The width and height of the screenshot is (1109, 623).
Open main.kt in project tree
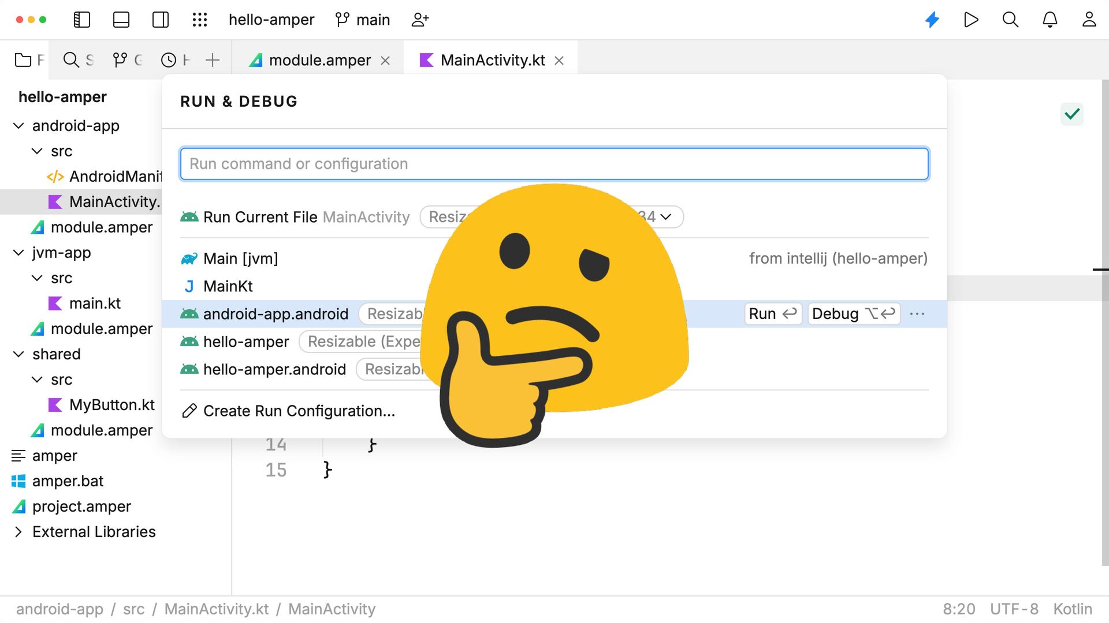[x=84, y=303]
